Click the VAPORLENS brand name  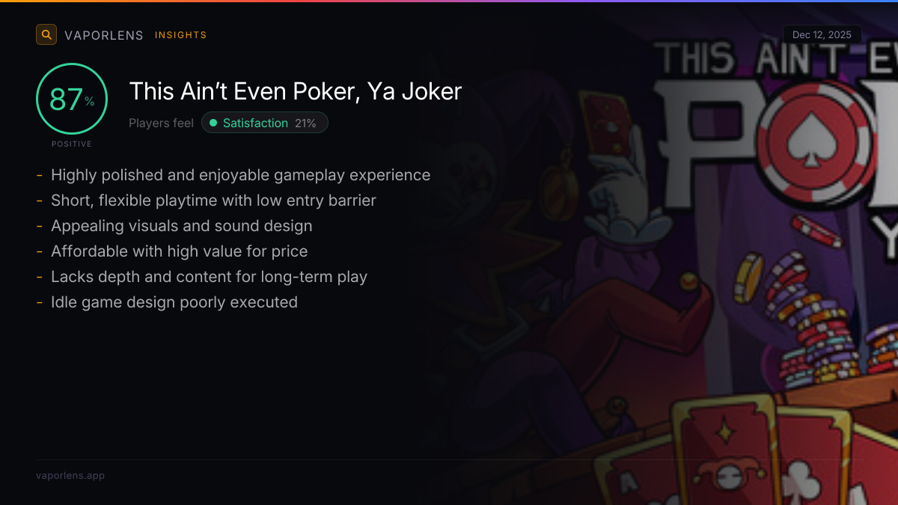pyautogui.click(x=104, y=35)
